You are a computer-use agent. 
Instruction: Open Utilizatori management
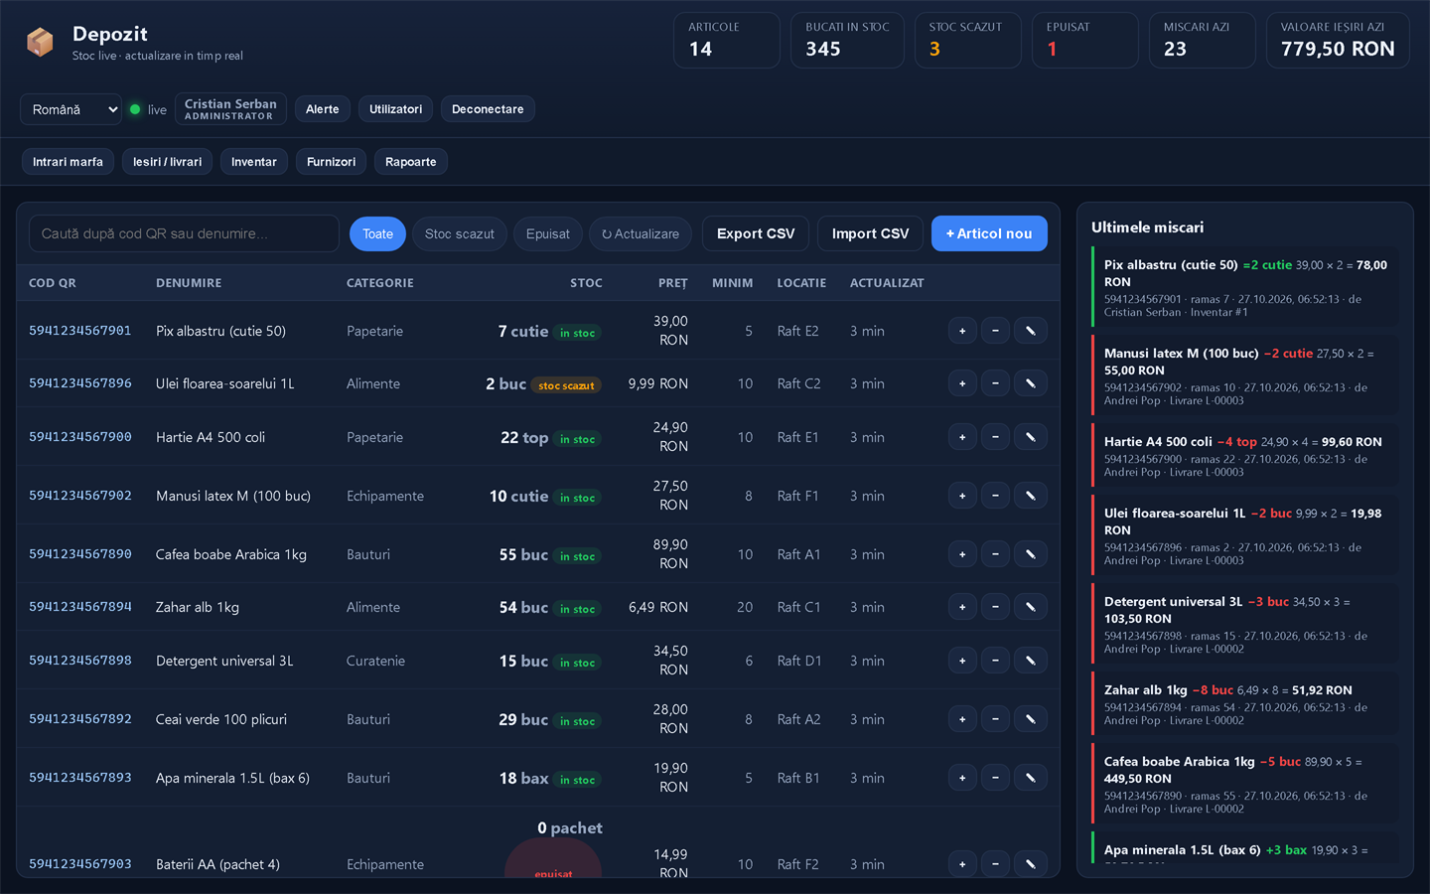pyautogui.click(x=396, y=109)
